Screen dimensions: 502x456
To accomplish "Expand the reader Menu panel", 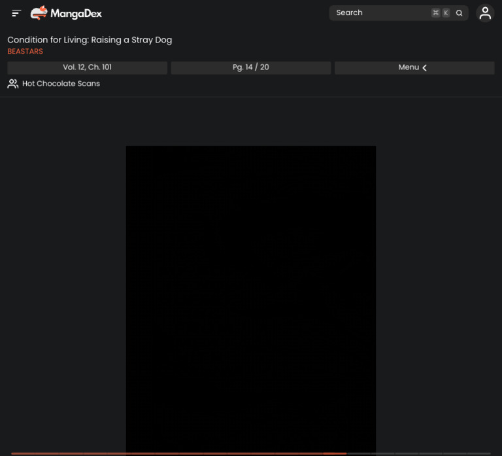I will [414, 67].
